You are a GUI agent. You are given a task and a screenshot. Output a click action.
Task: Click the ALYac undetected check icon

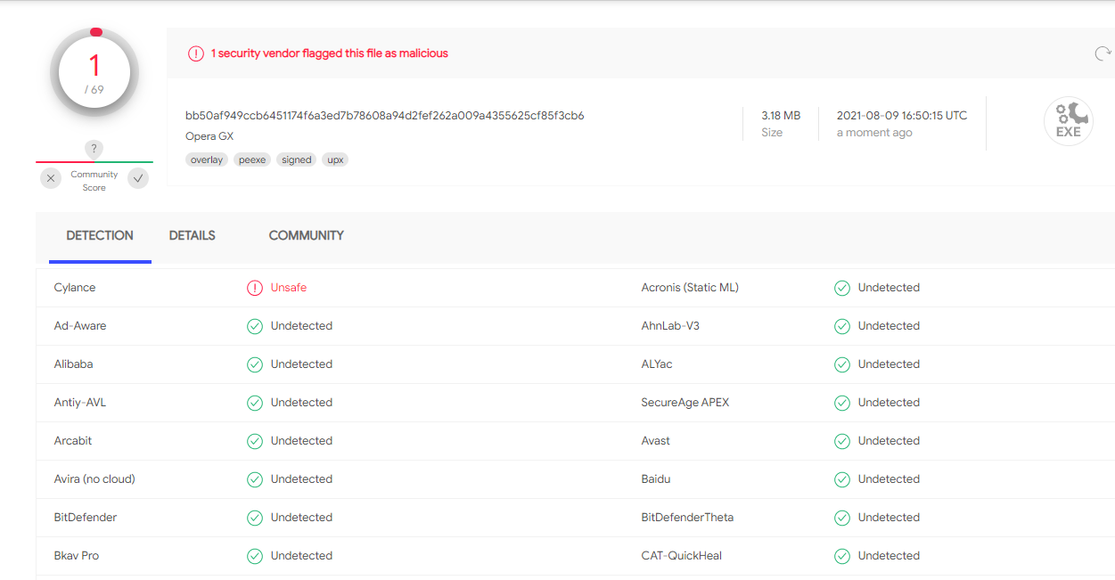tap(842, 364)
